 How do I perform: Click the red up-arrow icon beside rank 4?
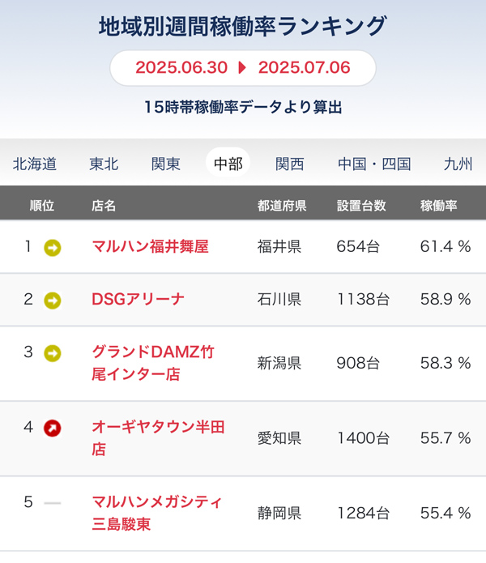53,428
